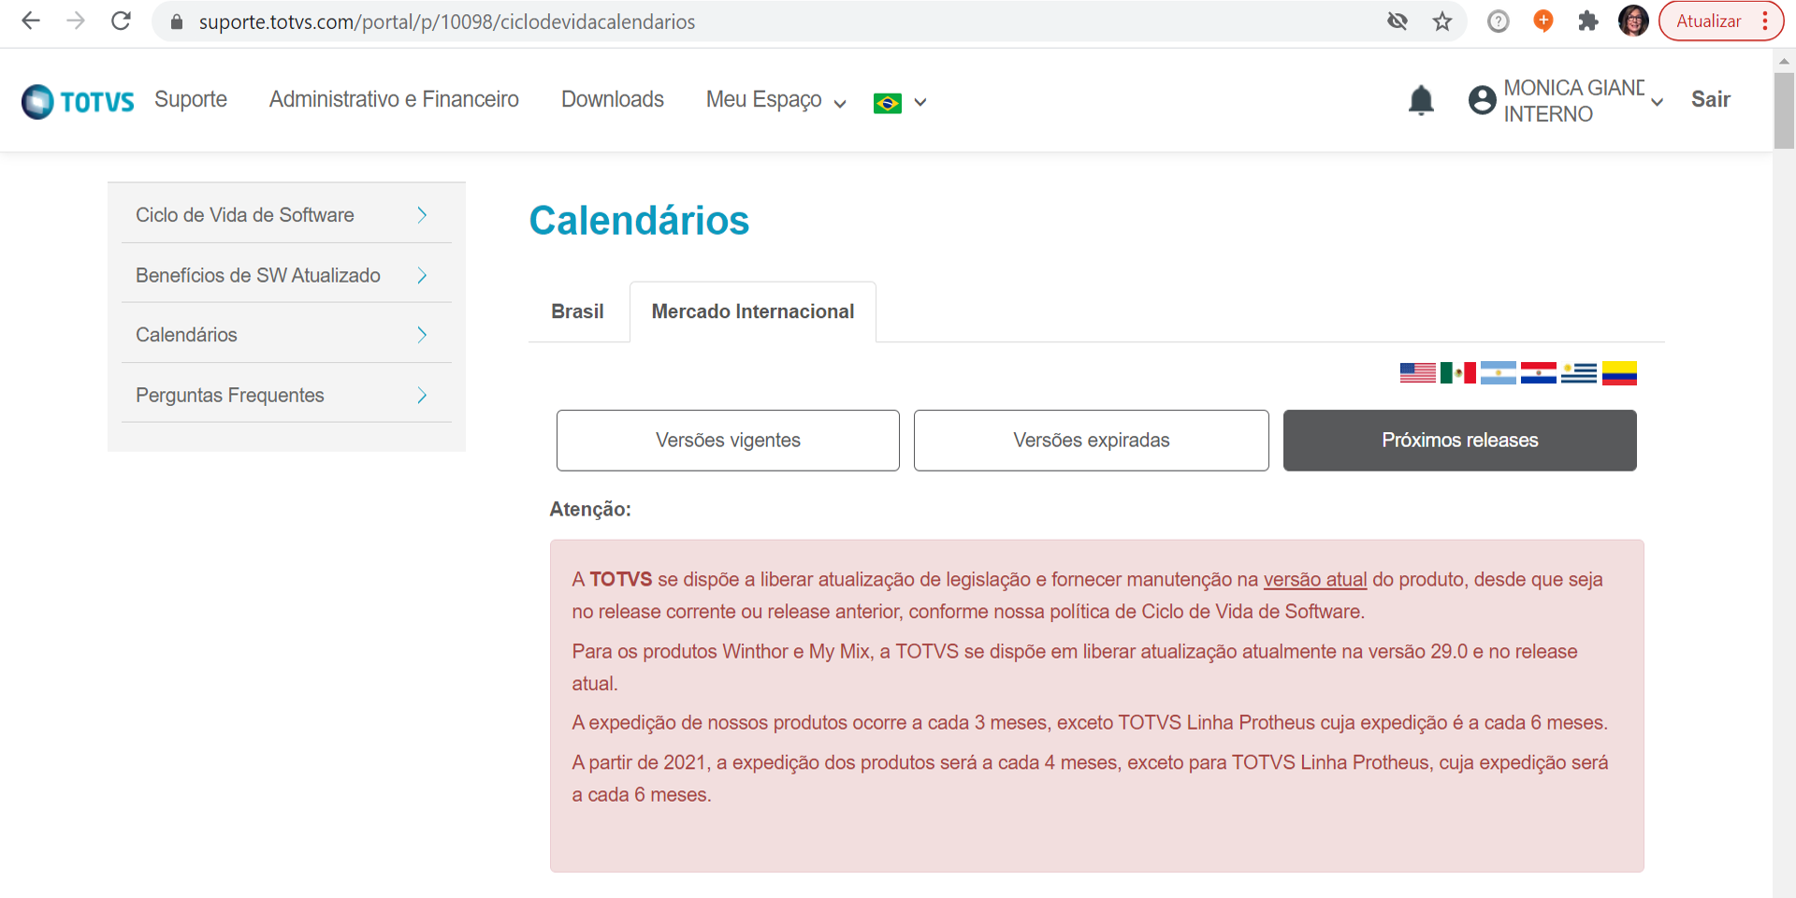View site security lock info
Viewport: 1796px width, 898px height.
click(176, 22)
